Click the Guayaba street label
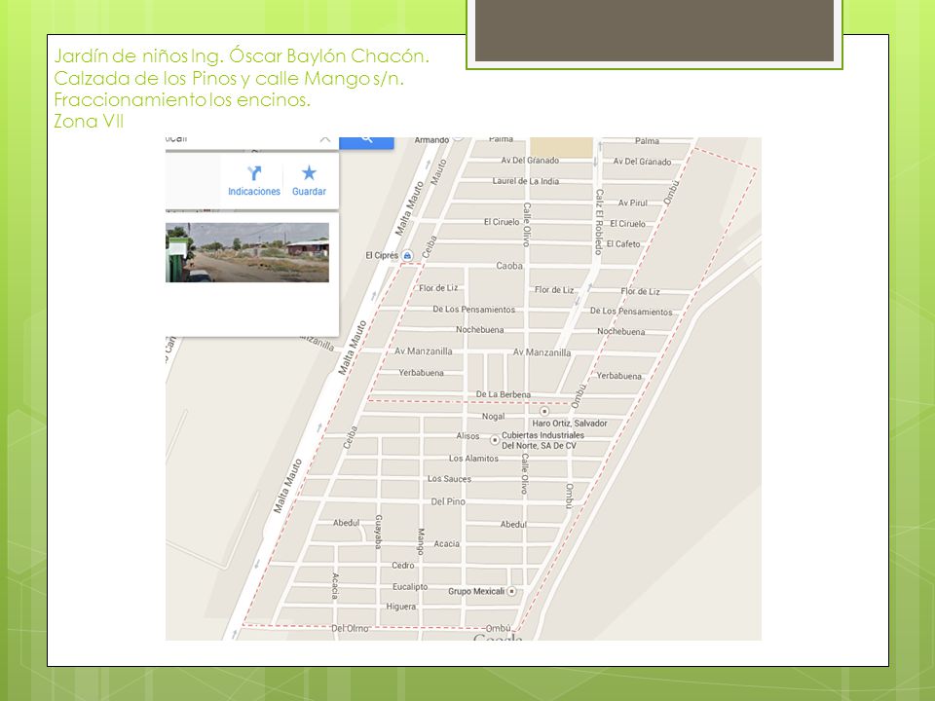 pos(378,532)
